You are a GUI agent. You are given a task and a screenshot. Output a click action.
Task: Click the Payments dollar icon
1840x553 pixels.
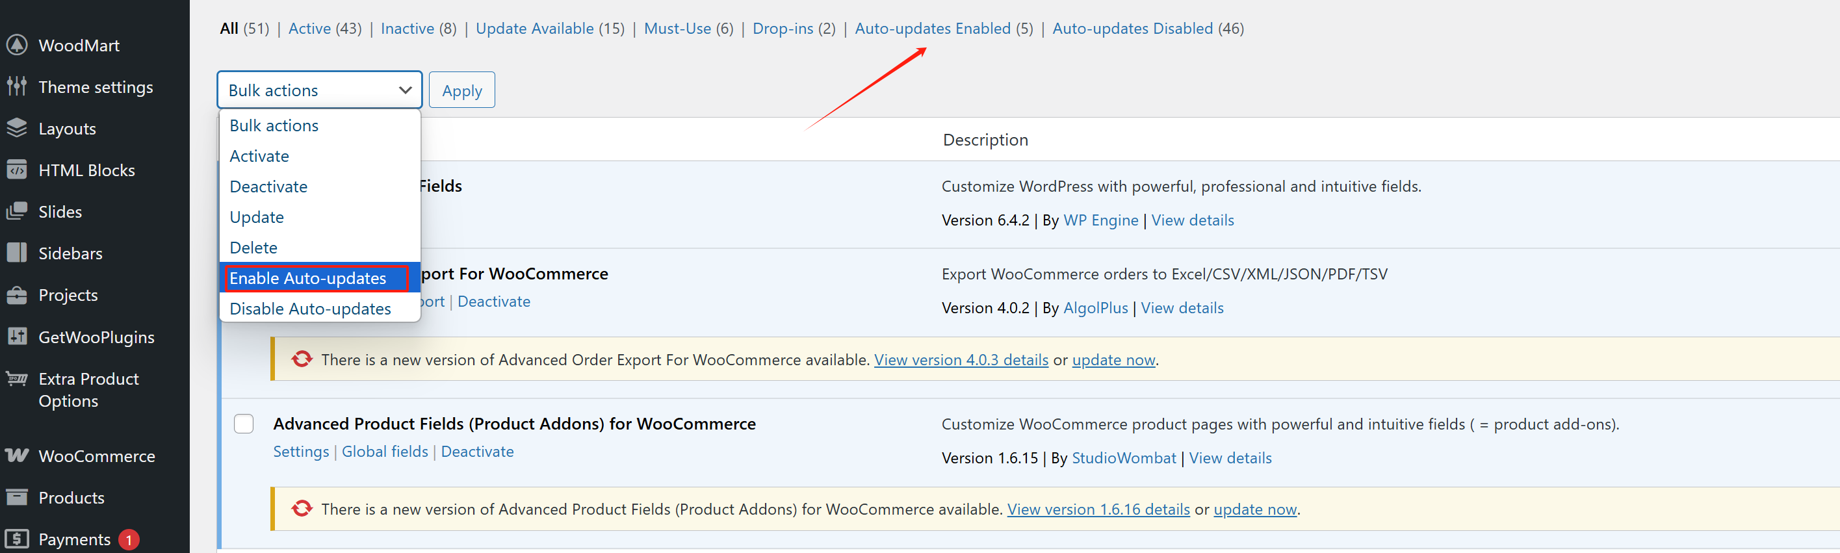coord(17,539)
